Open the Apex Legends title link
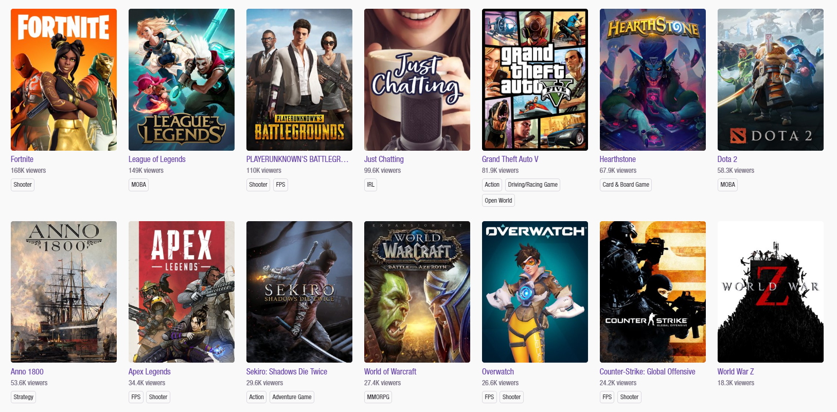This screenshot has width=837, height=412. pyautogui.click(x=149, y=372)
